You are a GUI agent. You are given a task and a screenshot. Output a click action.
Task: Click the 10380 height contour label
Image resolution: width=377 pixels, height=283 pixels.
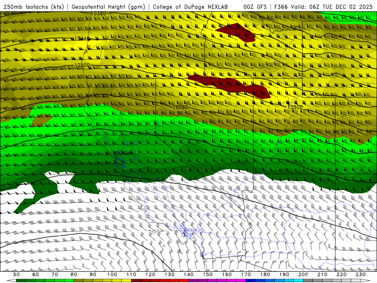pyautogui.click(x=98, y=14)
